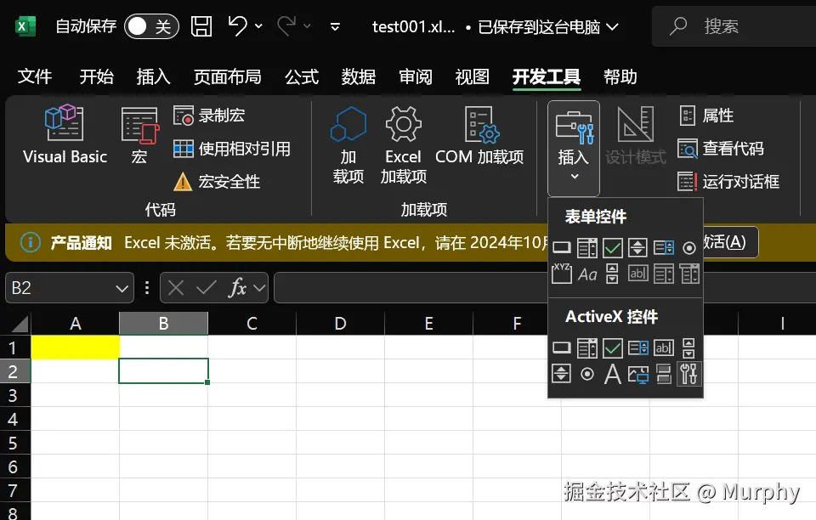Insert an ActiveX label control
The image size is (816, 520).
[x=613, y=374]
